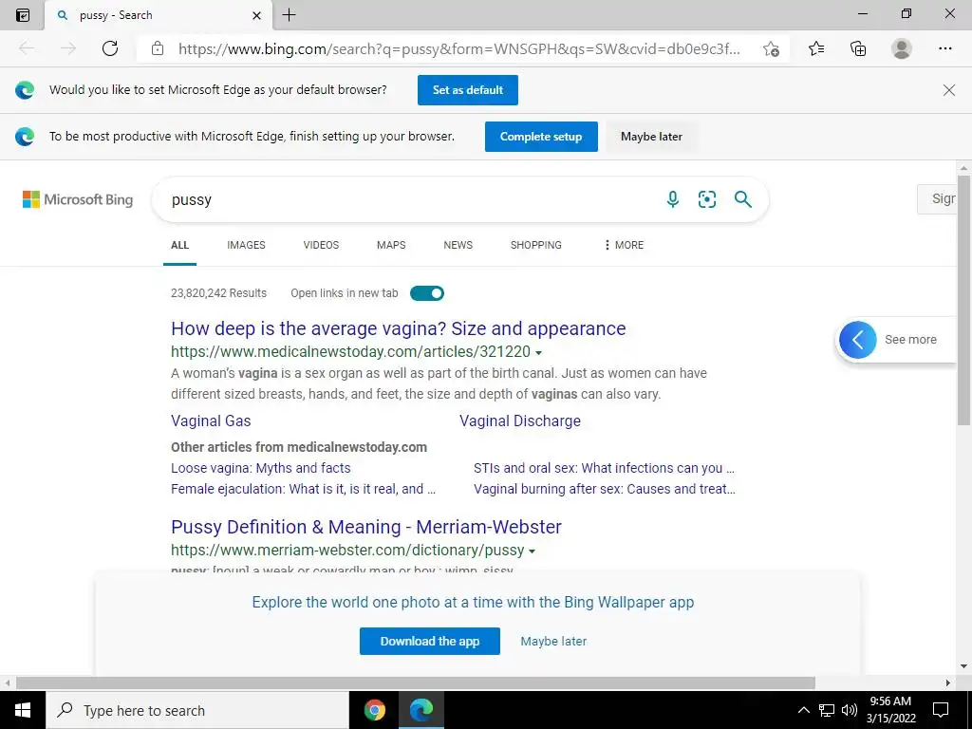Open the Vaginal Discharge sublink
Viewport: 972px width, 729px height.
[x=520, y=421]
